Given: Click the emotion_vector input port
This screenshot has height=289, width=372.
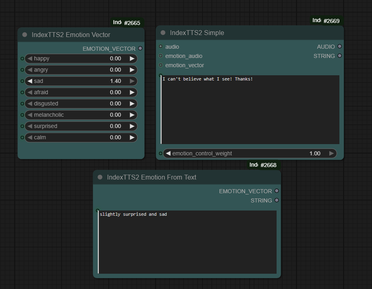Looking at the screenshot, I should point(161,65).
